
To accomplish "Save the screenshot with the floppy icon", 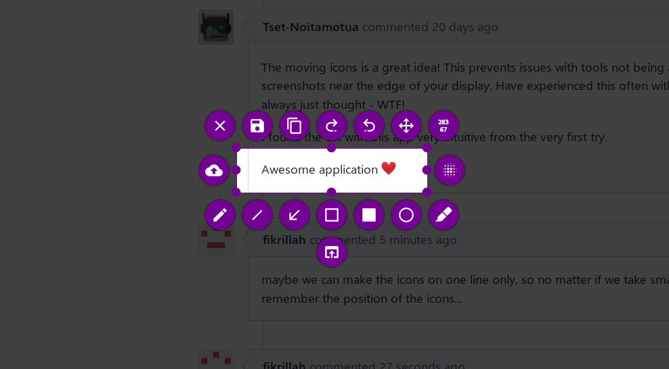I will [x=257, y=126].
